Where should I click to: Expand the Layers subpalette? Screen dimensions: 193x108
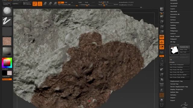[x=172, y=9]
